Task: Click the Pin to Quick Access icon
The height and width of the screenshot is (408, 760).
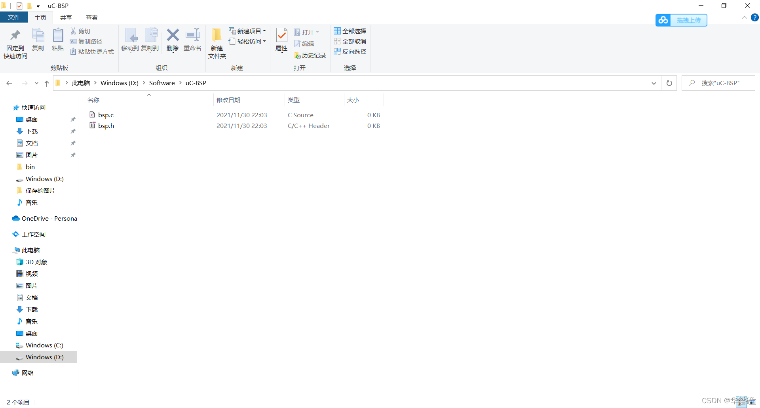Action: 15,35
